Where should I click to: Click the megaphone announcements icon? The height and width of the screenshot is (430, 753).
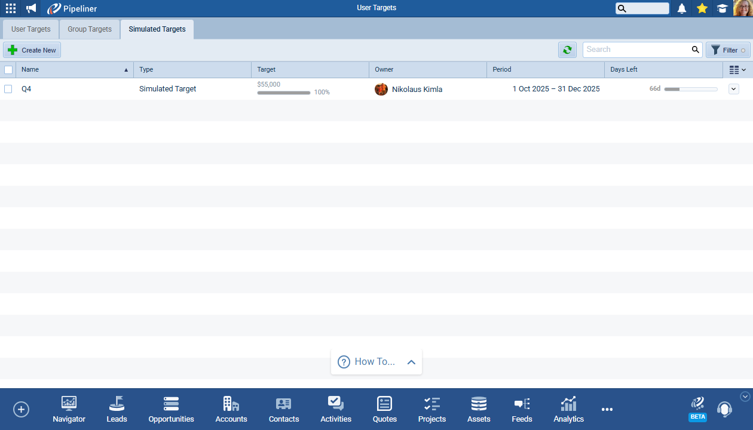click(31, 8)
